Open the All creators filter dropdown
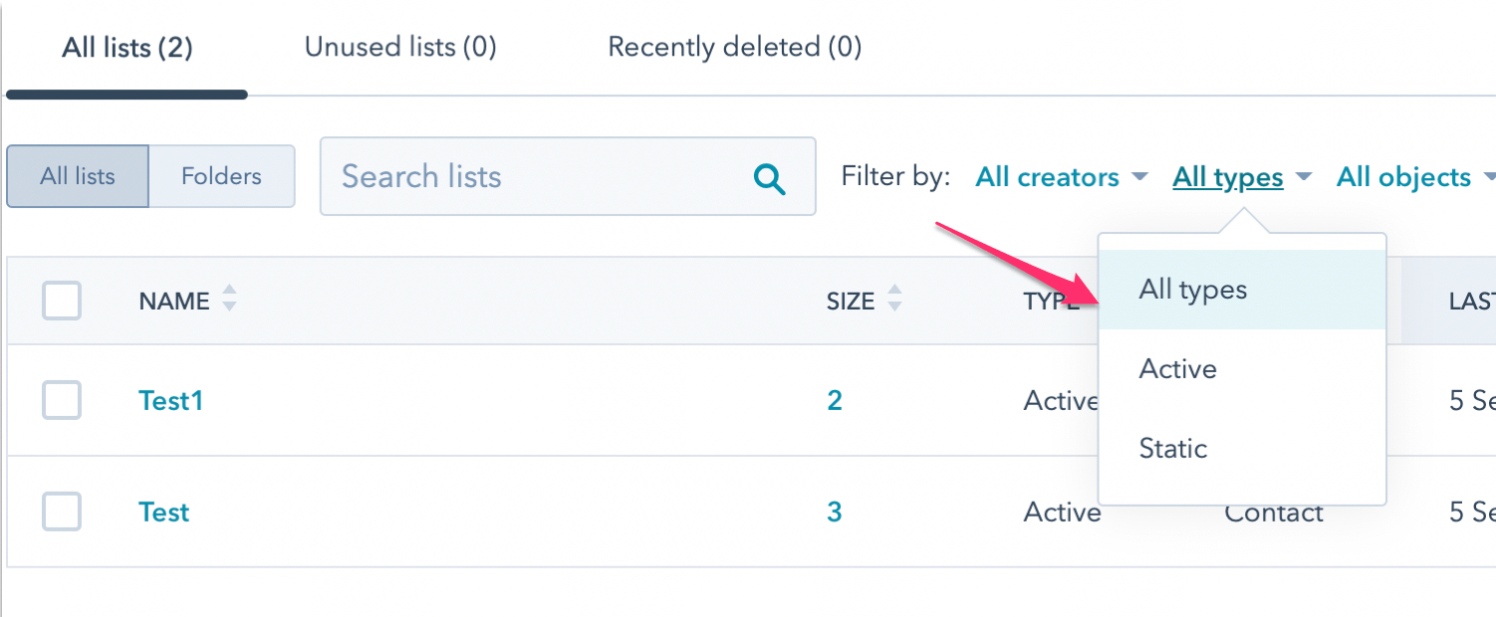Image resolution: width=1496 pixels, height=617 pixels. (x=1061, y=177)
